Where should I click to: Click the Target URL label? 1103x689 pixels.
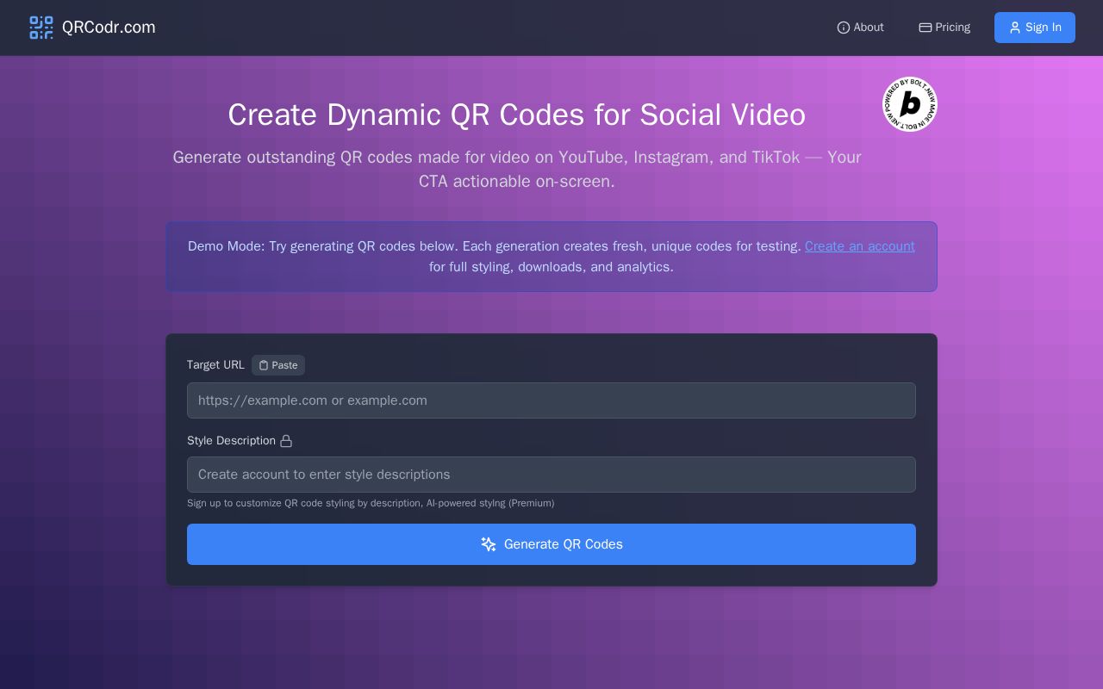click(x=215, y=365)
